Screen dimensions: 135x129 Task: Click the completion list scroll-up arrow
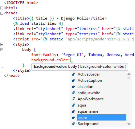pyautogui.click(x=129, y=74)
